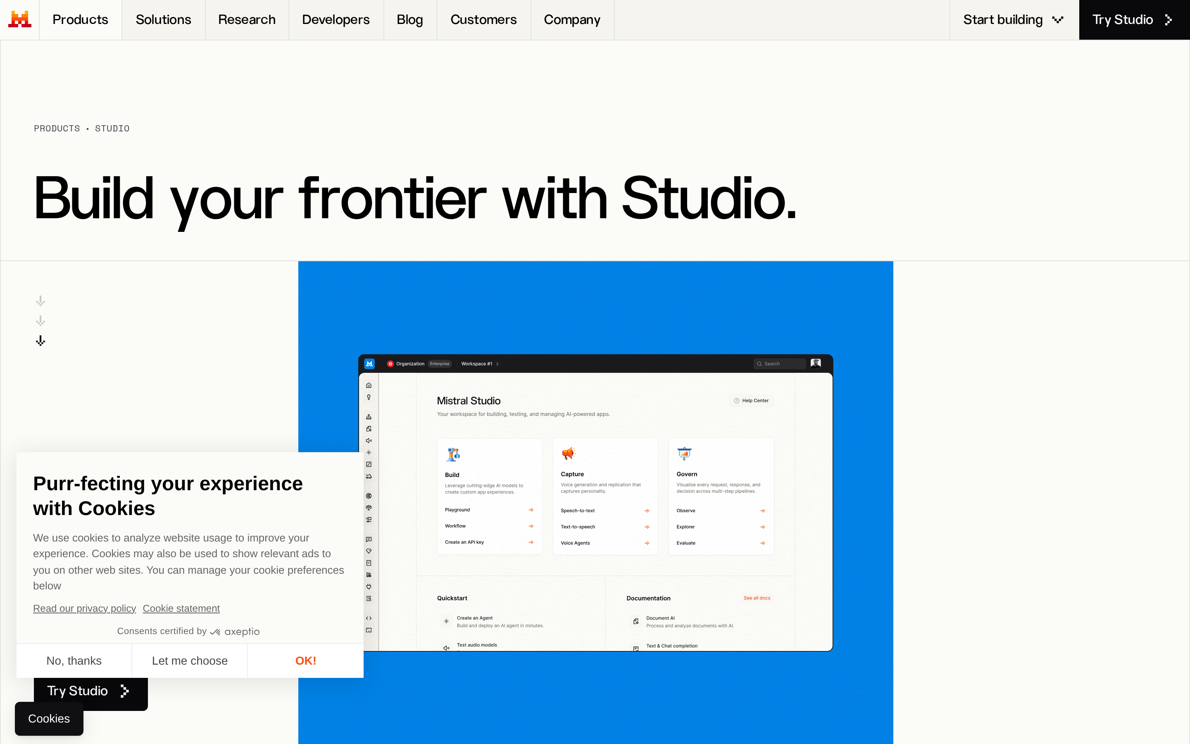Click the See all docs link

(757, 598)
